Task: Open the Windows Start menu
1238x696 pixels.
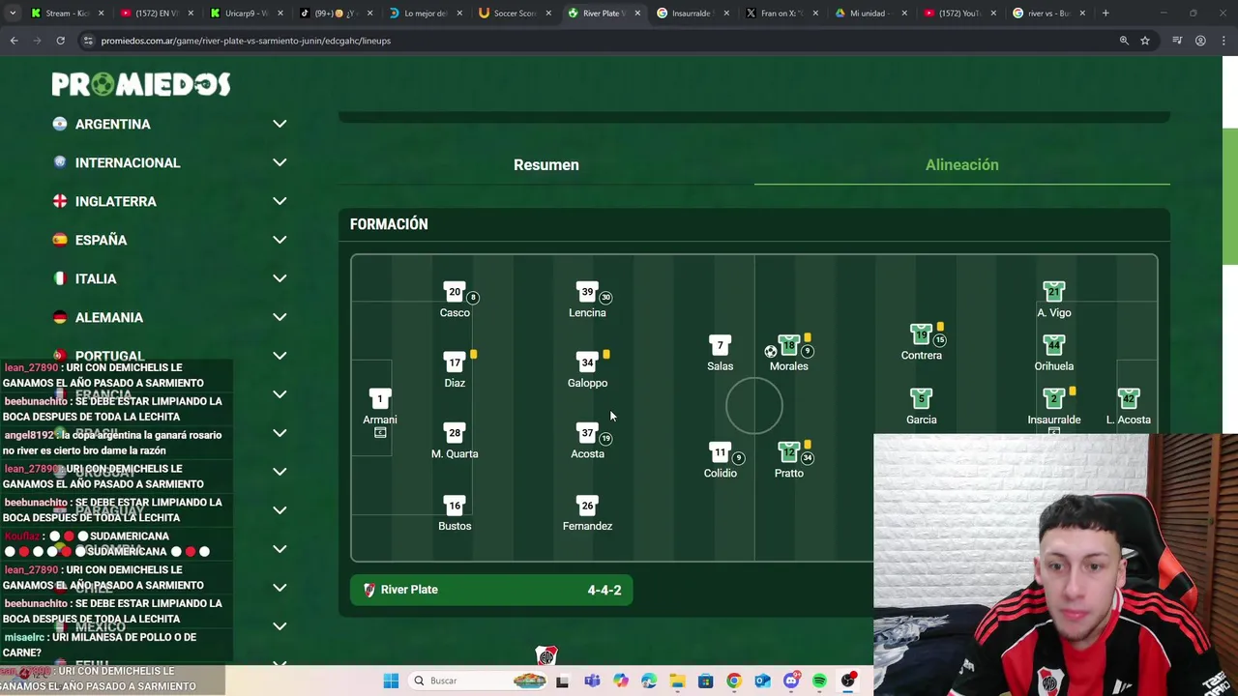Action: [x=391, y=681]
